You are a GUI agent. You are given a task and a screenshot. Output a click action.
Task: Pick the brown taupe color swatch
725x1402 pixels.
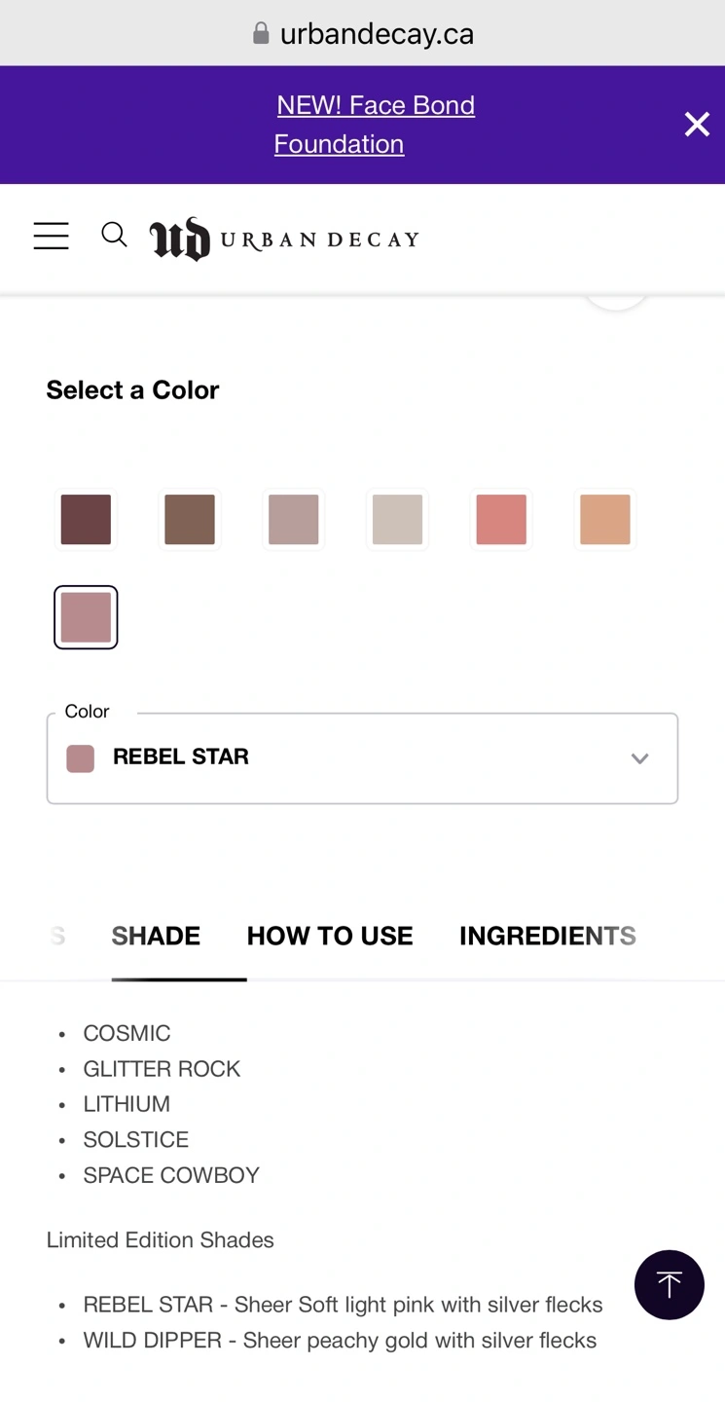(x=190, y=519)
